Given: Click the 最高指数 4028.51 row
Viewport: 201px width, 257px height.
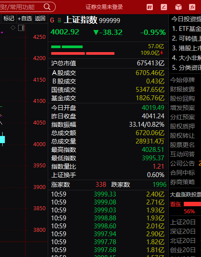Looking at the screenshot, I should pos(108,150).
